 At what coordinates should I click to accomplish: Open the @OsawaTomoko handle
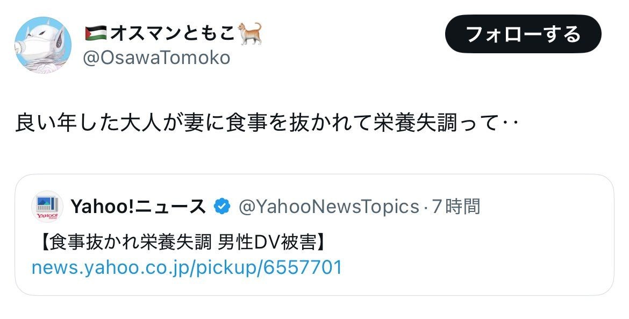click(156, 57)
